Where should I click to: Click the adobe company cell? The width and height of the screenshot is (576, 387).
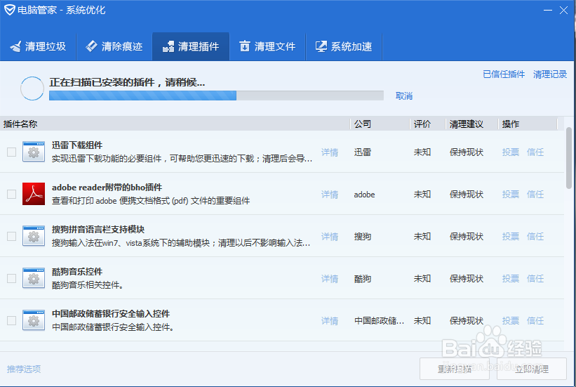click(364, 195)
